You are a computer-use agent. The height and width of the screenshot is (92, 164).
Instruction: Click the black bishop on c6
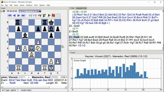click(x=25, y=35)
